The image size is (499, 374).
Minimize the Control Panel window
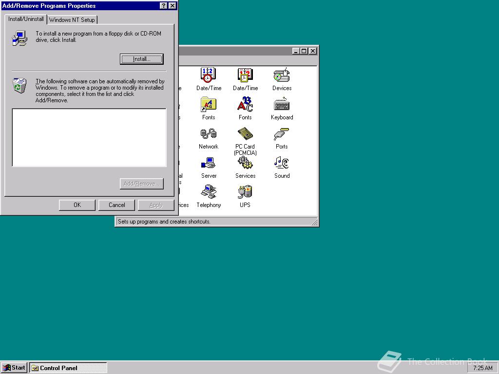point(296,51)
